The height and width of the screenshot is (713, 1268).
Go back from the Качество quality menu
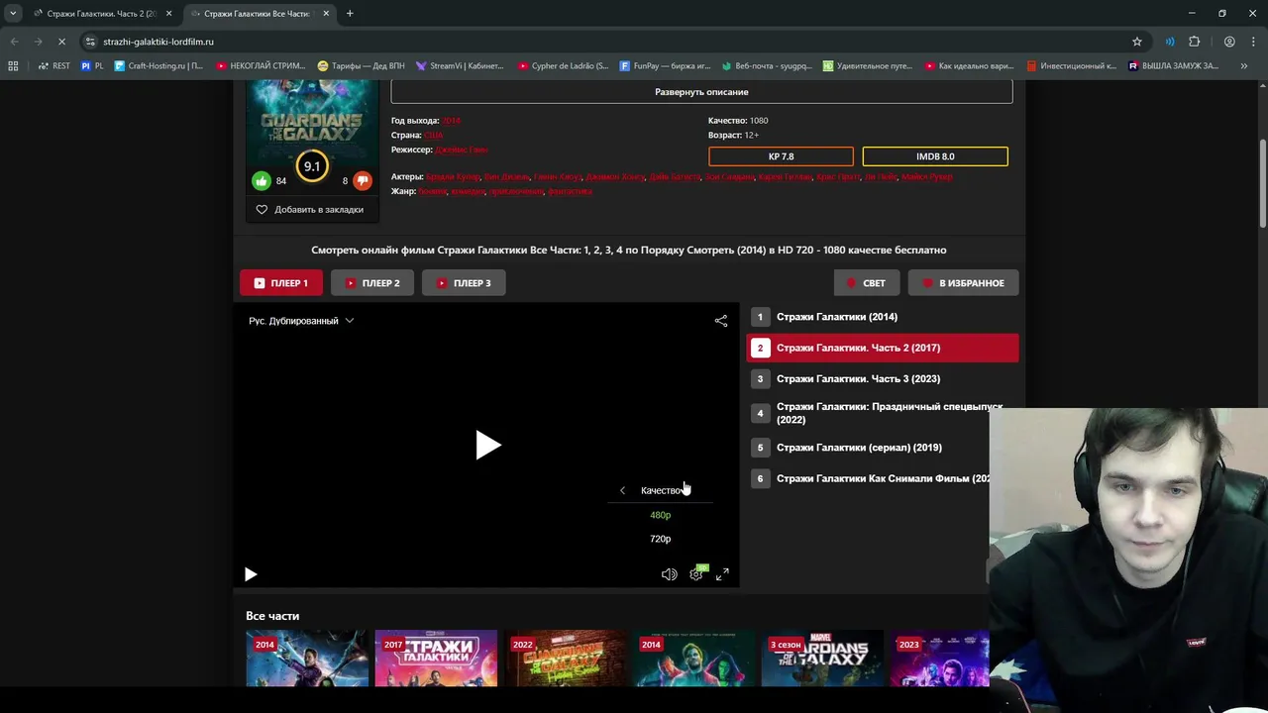(622, 490)
